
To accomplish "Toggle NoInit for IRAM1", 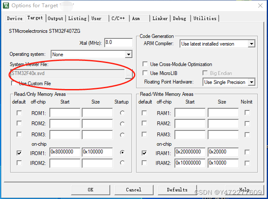I will click(x=247, y=152).
